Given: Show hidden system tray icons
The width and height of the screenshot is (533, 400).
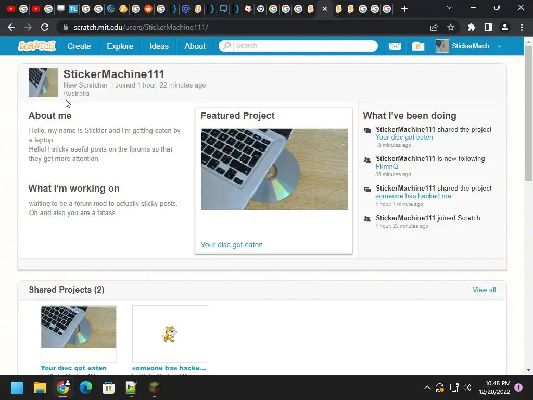Looking at the screenshot, I should click(x=427, y=387).
